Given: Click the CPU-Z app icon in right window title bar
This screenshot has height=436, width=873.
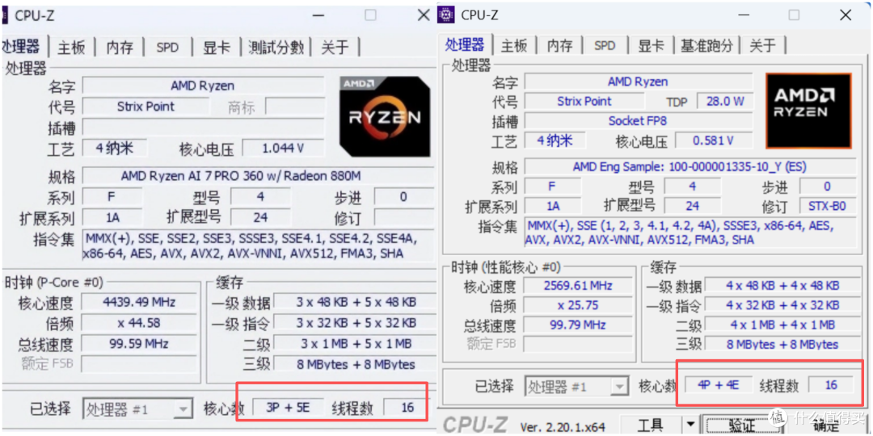Looking at the screenshot, I should [446, 15].
